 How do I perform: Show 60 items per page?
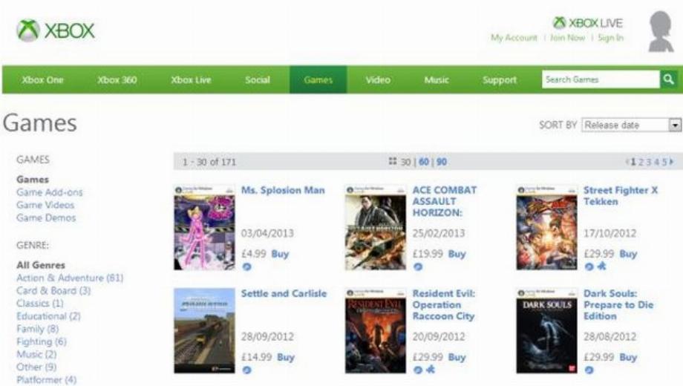click(x=424, y=162)
